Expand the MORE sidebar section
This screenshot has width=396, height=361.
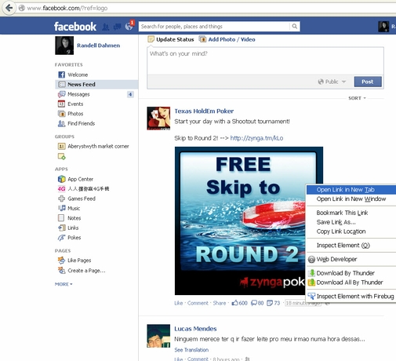tap(64, 284)
